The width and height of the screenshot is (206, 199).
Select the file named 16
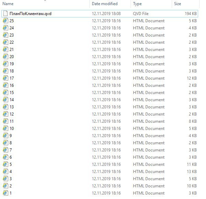point(12,85)
